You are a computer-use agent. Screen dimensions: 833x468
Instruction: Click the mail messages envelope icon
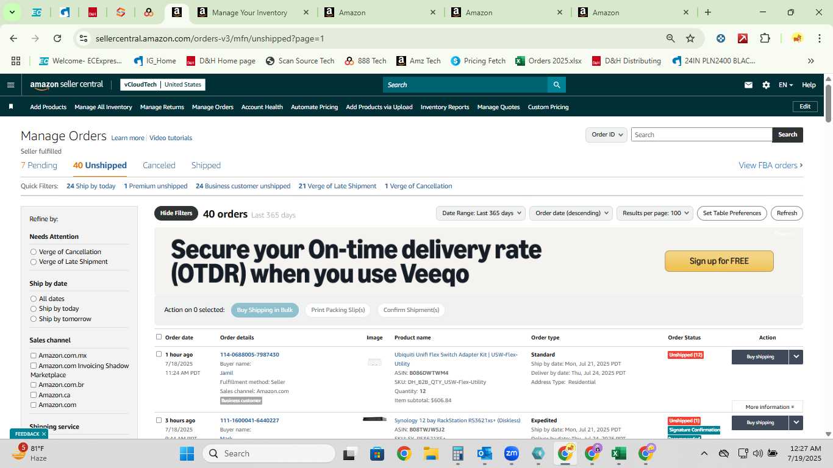click(748, 85)
